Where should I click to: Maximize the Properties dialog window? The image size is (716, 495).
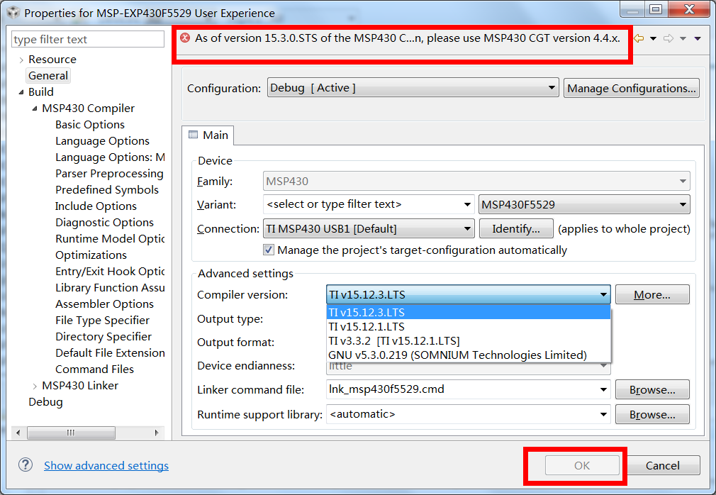tap(656, 9)
